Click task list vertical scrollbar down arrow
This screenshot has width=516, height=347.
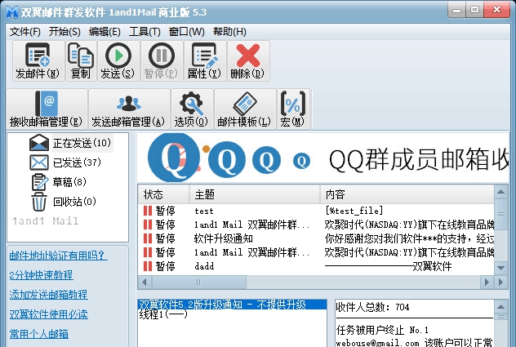[500, 268]
